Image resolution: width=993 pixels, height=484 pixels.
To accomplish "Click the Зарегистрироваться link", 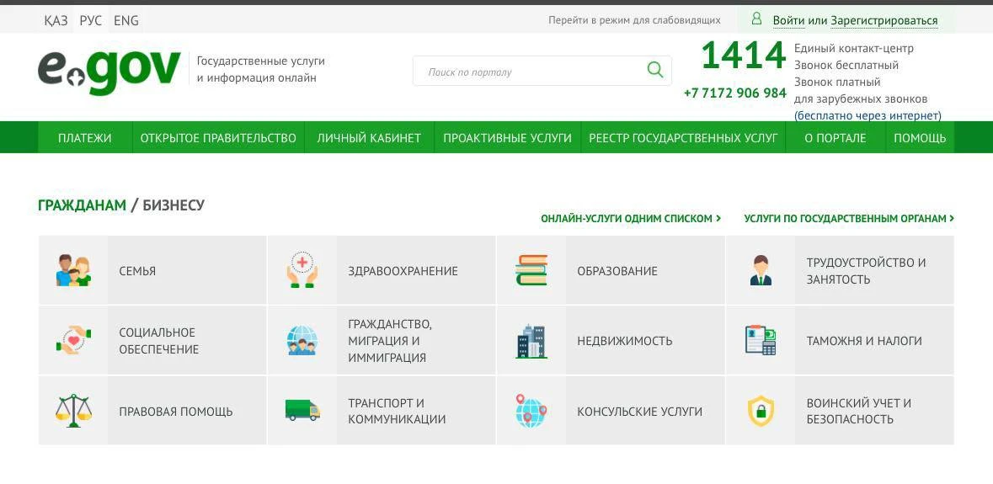I will (884, 20).
